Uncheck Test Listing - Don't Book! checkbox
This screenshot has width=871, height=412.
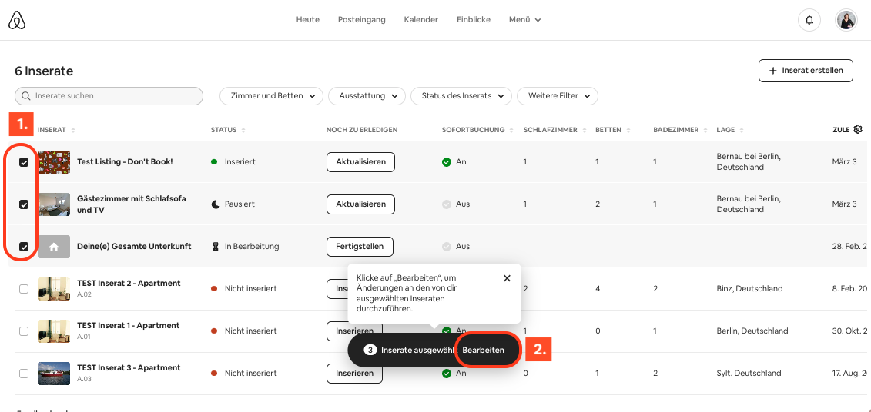(24, 162)
